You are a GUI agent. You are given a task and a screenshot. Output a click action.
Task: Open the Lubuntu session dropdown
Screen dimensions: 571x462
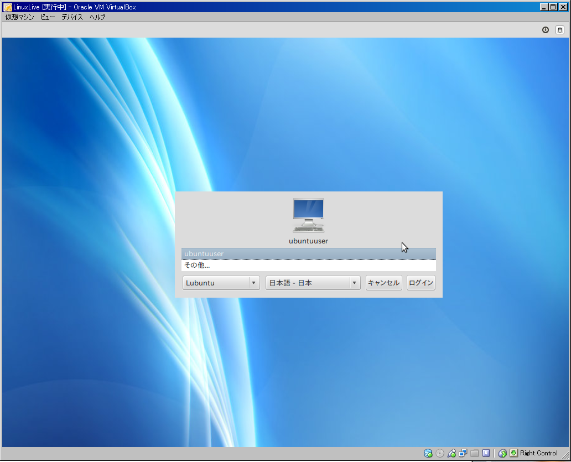[221, 283]
